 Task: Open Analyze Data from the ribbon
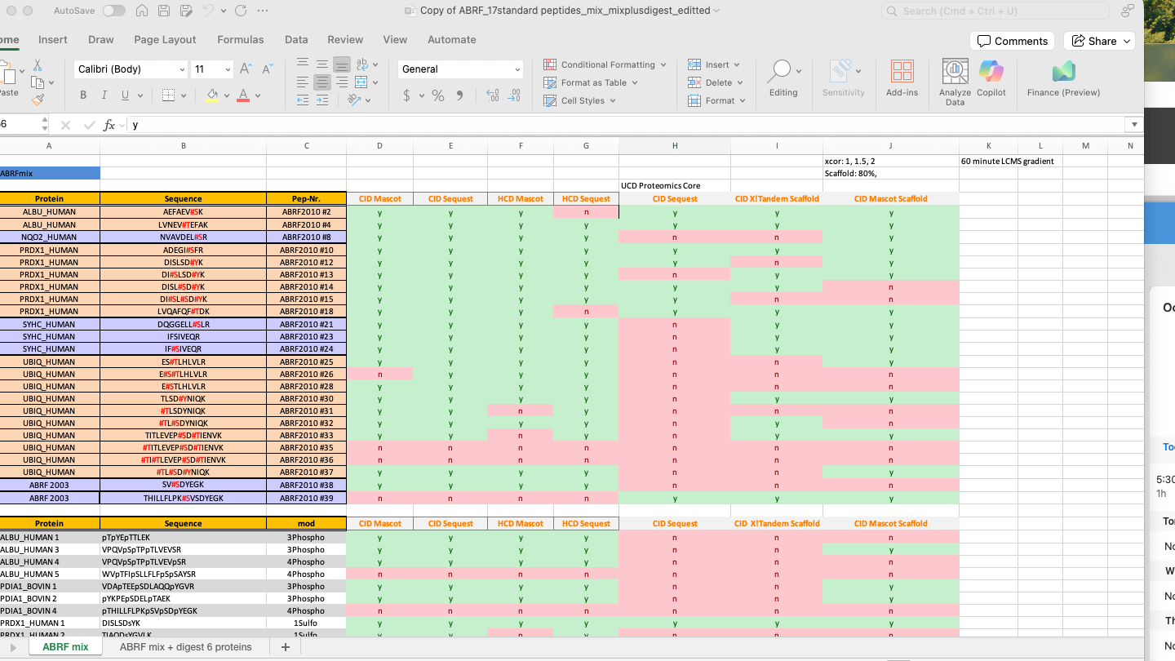955,81
